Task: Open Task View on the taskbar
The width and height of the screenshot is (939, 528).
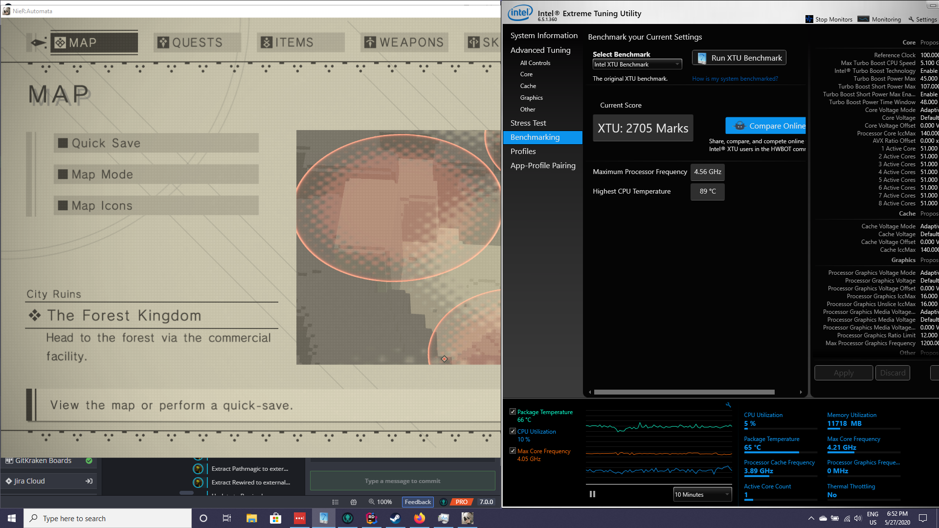Action: [227, 518]
